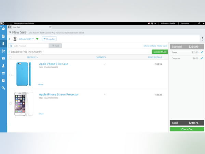Select the Apple iPhone 6 Fre Case row
Viewport: 205px width, 154px height.
click(x=10, y=75)
